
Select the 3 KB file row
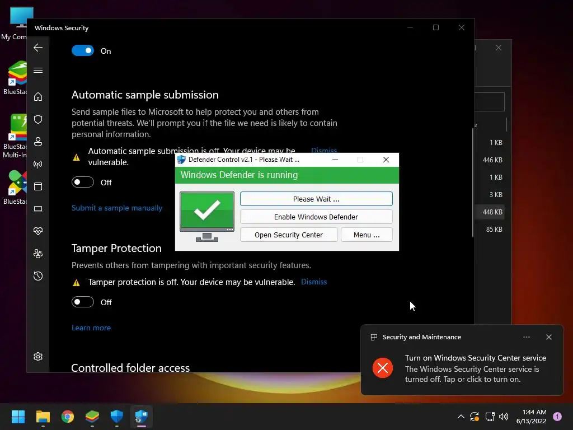pos(490,194)
